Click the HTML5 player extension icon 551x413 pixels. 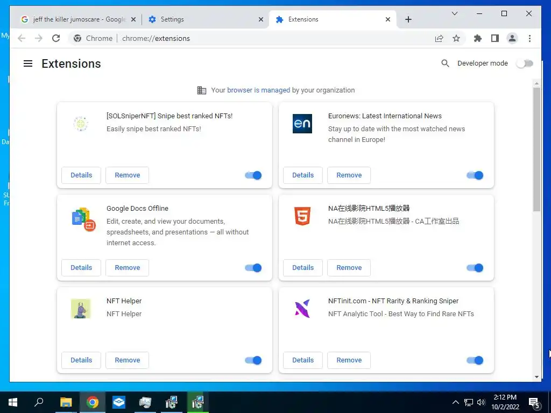(x=302, y=216)
